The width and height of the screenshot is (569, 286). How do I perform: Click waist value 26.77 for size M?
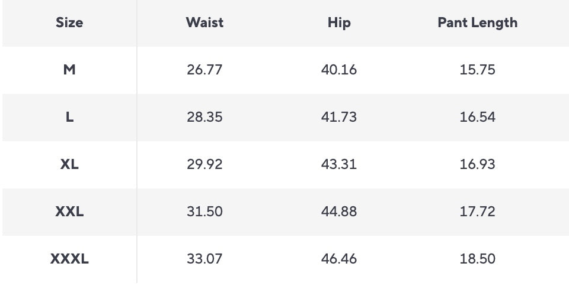204,70
